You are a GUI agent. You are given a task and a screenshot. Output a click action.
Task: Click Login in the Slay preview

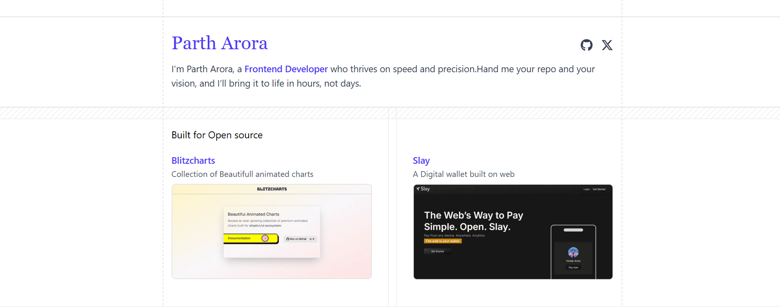coord(586,189)
